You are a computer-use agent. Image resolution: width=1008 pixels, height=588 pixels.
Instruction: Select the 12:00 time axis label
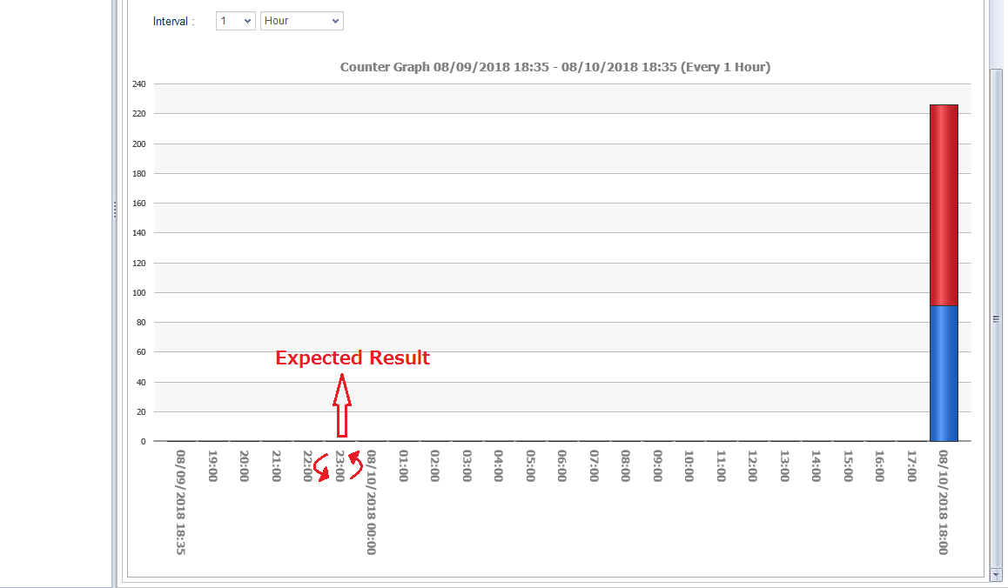click(x=752, y=465)
